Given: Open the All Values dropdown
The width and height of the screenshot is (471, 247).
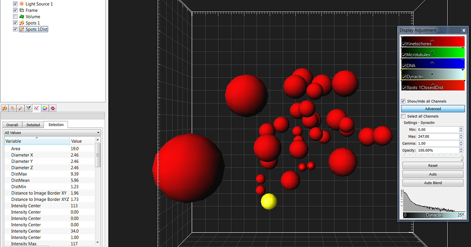Looking at the screenshot, I should coord(52,133).
